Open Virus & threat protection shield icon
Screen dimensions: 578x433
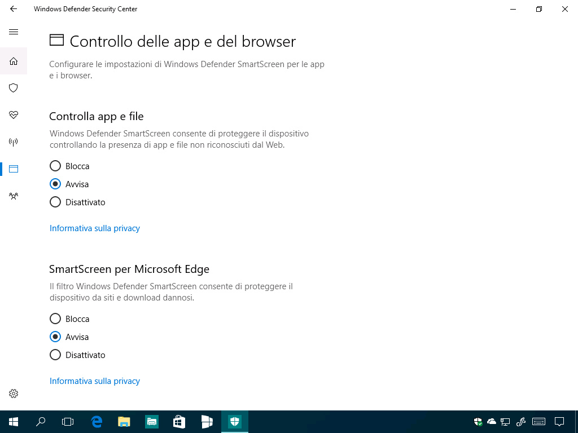click(x=14, y=88)
